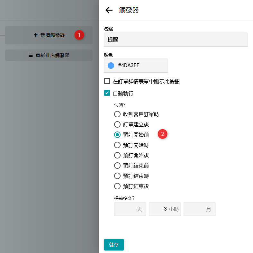This screenshot has width=253, height=253.
Task: Click the 儲存 save button
Action: [114, 245]
